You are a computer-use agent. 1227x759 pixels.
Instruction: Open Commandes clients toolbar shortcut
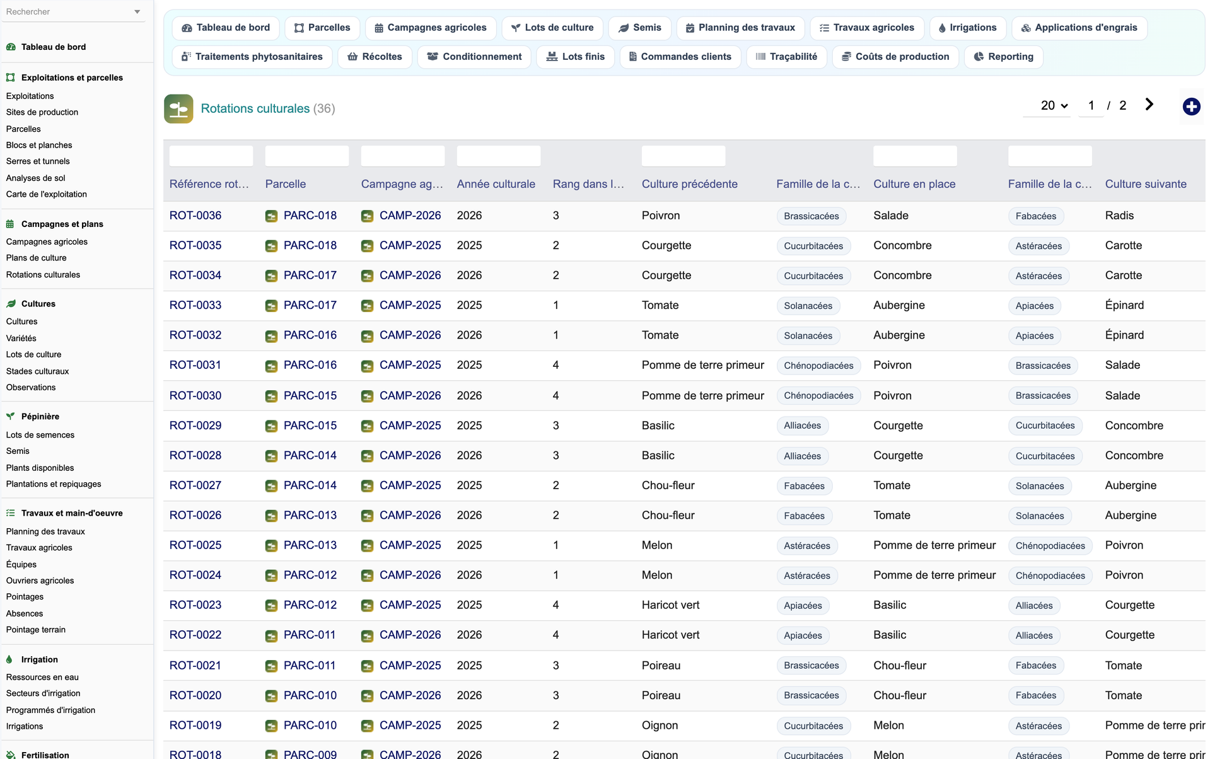(680, 57)
